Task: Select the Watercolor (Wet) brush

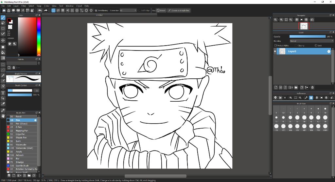Action: tap(22, 148)
